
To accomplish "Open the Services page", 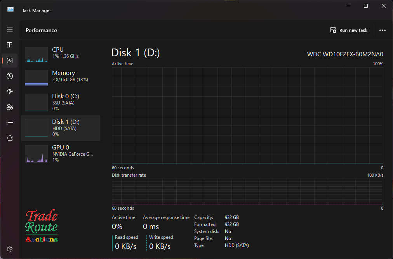I will pyautogui.click(x=10, y=138).
